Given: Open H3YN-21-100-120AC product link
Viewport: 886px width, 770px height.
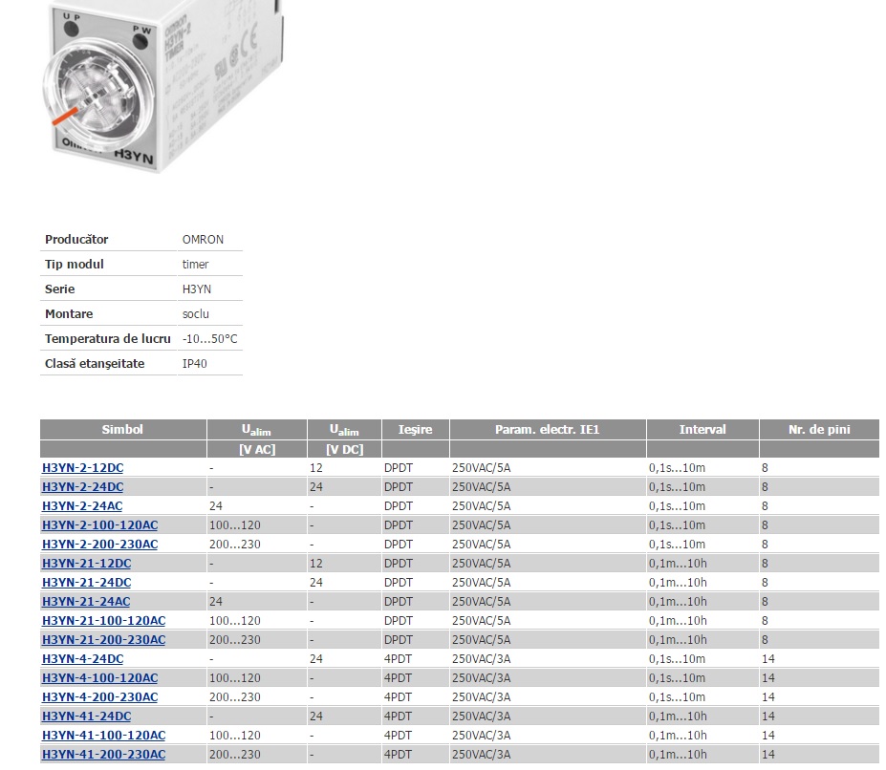Looking at the screenshot, I should tap(103, 621).
